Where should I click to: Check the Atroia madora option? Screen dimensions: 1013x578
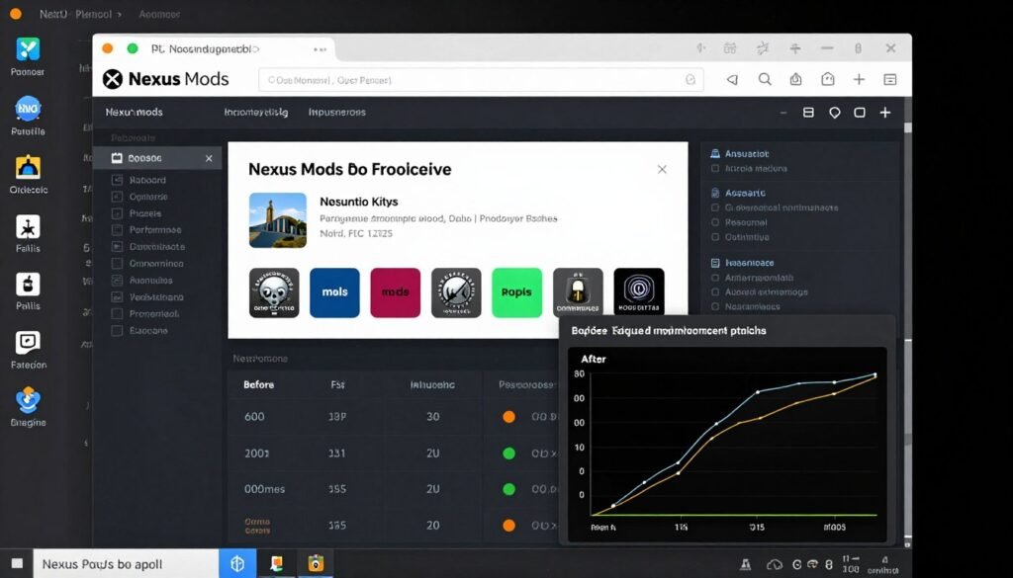pyautogui.click(x=715, y=168)
